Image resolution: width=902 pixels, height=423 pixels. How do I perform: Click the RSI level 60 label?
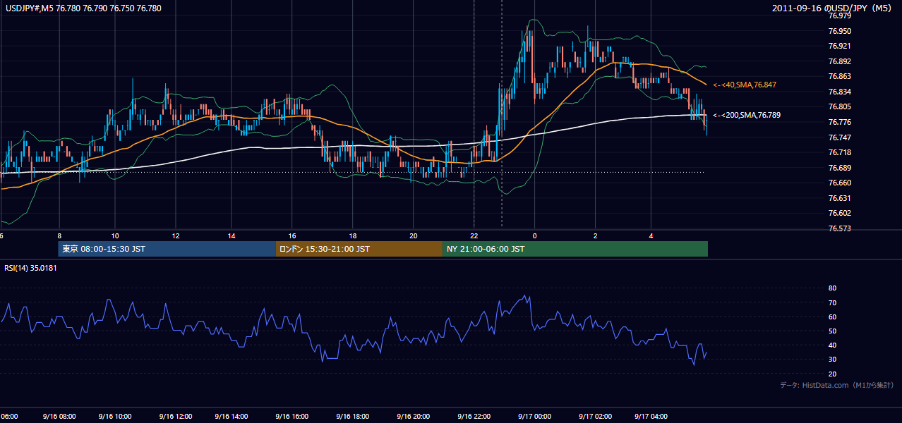pos(832,317)
